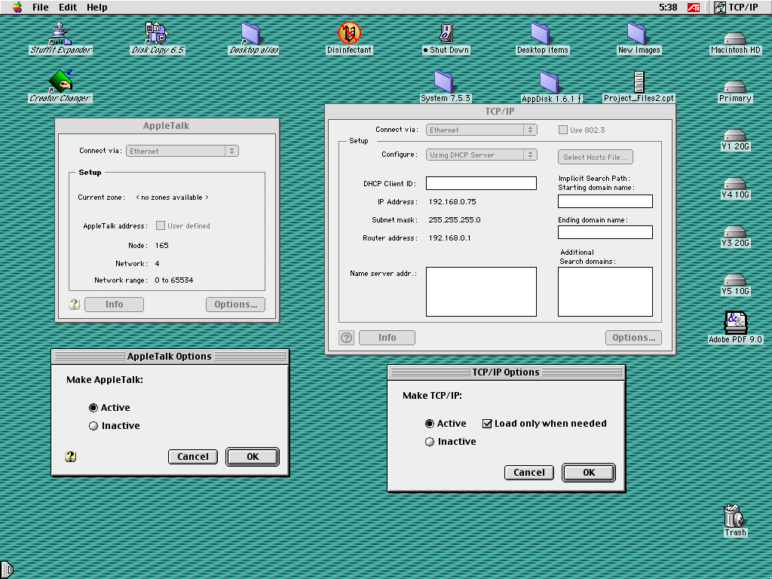
Task: Click OK in the TCP/IP Options dialog
Action: pos(589,473)
